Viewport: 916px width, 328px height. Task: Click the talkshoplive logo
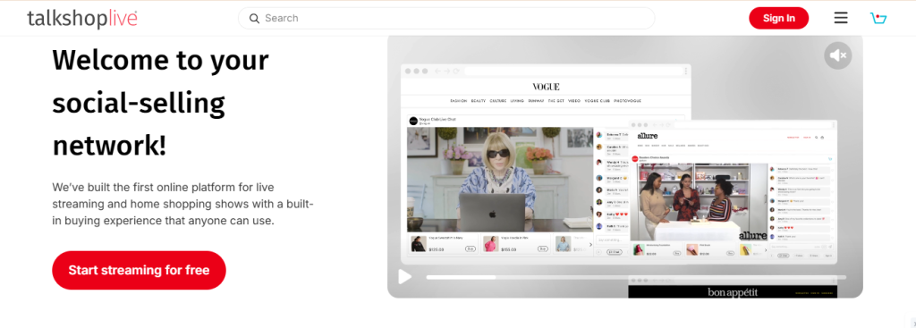click(x=82, y=18)
